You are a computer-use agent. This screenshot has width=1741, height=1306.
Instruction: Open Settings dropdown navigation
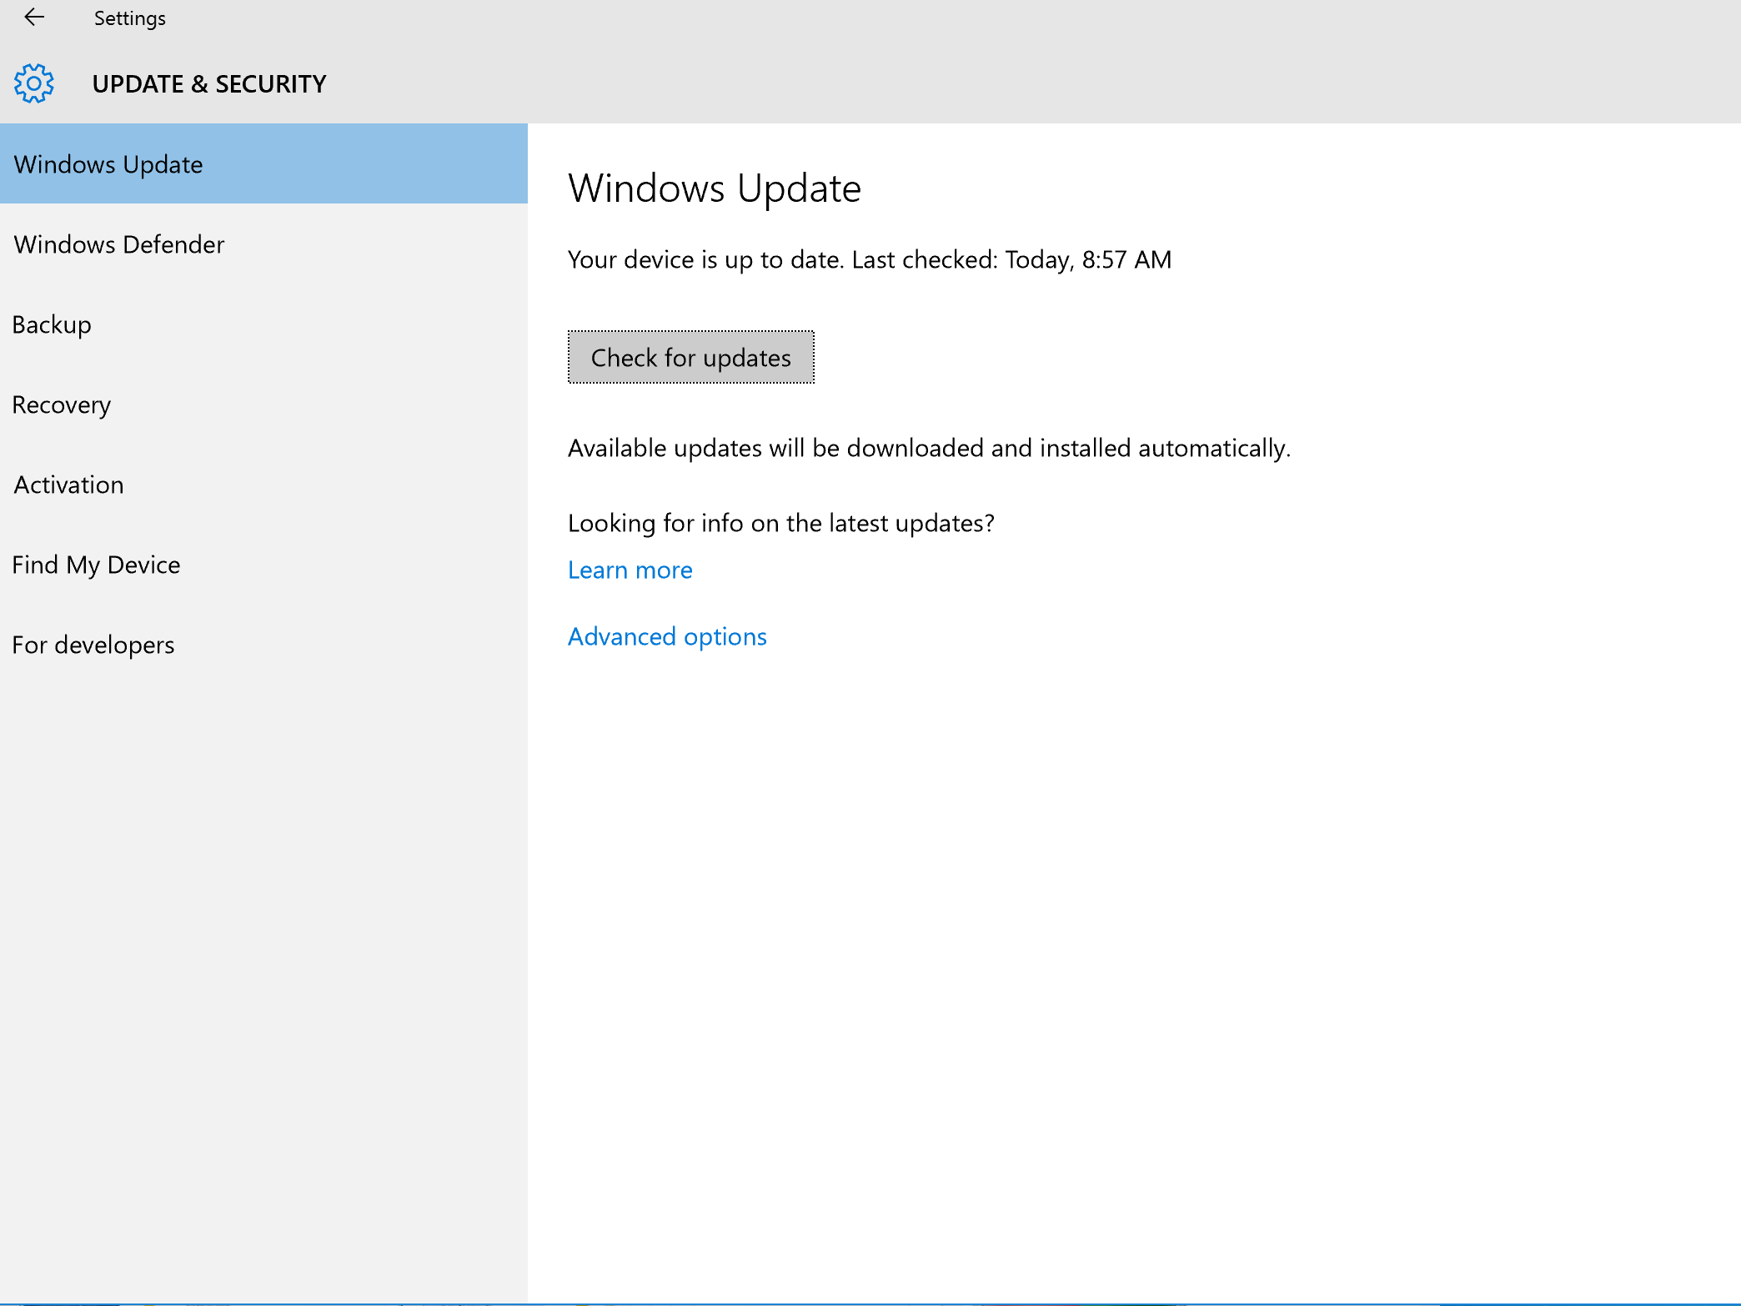(130, 19)
